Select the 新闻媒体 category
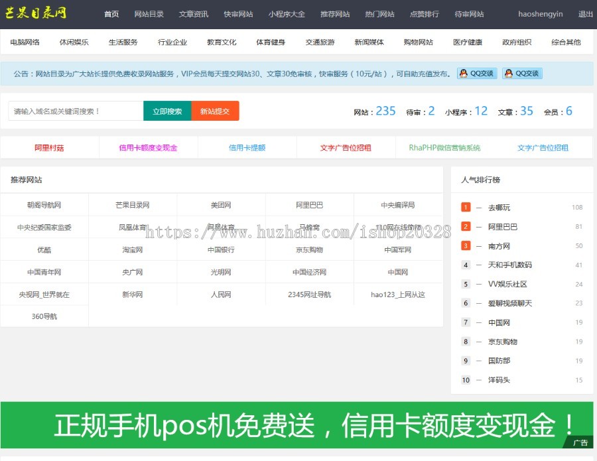597x461 pixels. pyautogui.click(x=369, y=42)
